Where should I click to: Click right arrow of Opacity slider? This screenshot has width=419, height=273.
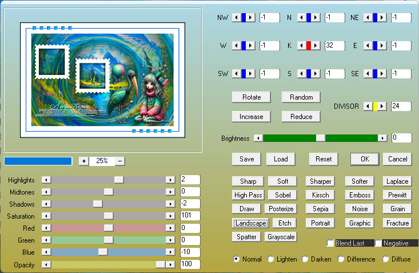(x=170, y=264)
